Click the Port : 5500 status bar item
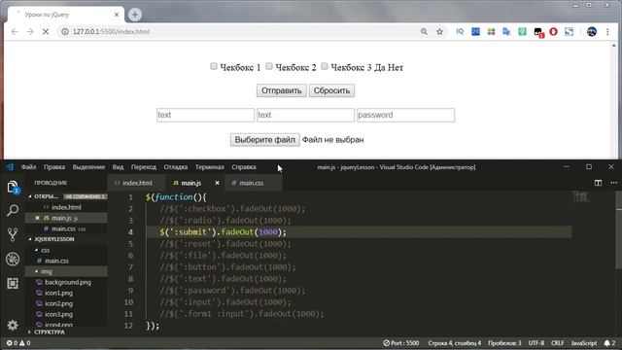622x350 pixels. click(x=401, y=343)
